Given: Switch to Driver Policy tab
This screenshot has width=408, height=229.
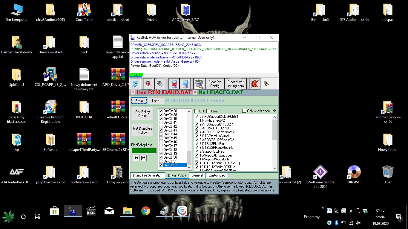Looking at the screenshot, I should (177, 176).
